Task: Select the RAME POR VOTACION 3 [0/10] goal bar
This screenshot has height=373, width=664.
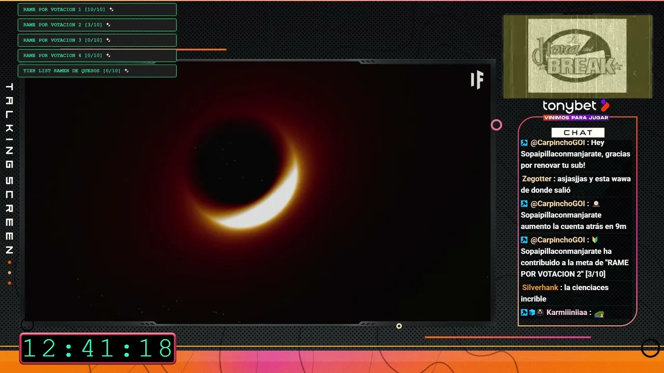Action: click(x=97, y=40)
